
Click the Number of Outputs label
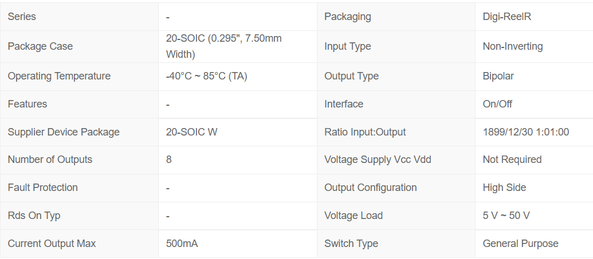[x=50, y=160]
